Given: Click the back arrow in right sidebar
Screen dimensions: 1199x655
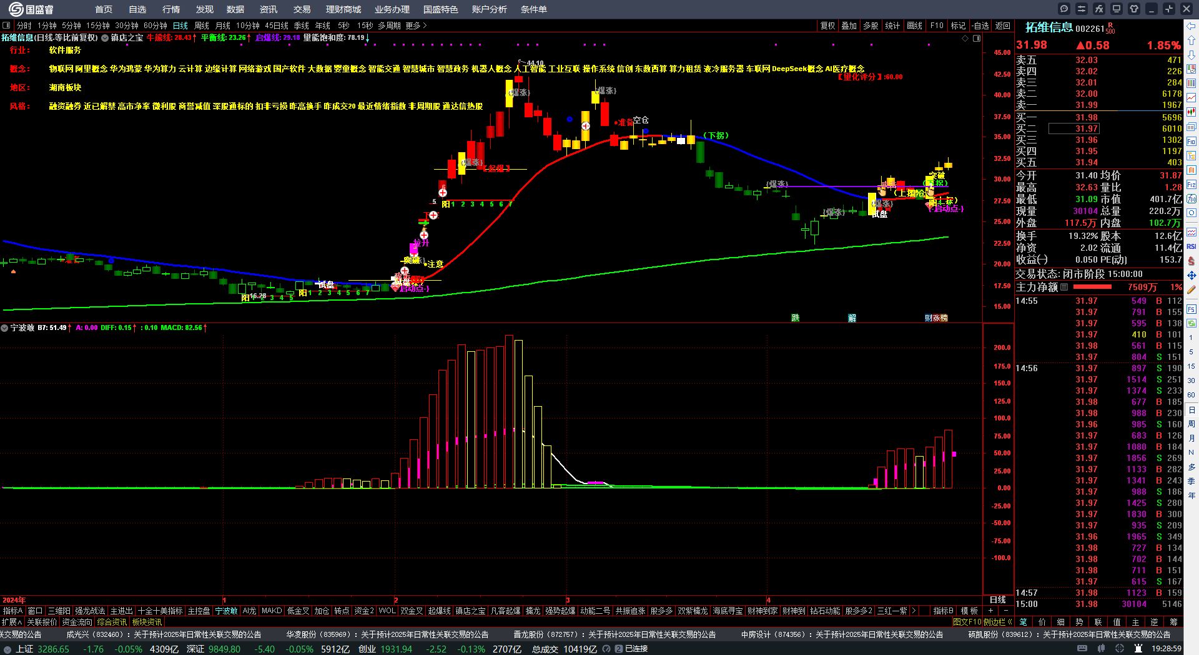Looking at the screenshot, I should (1192, 26).
